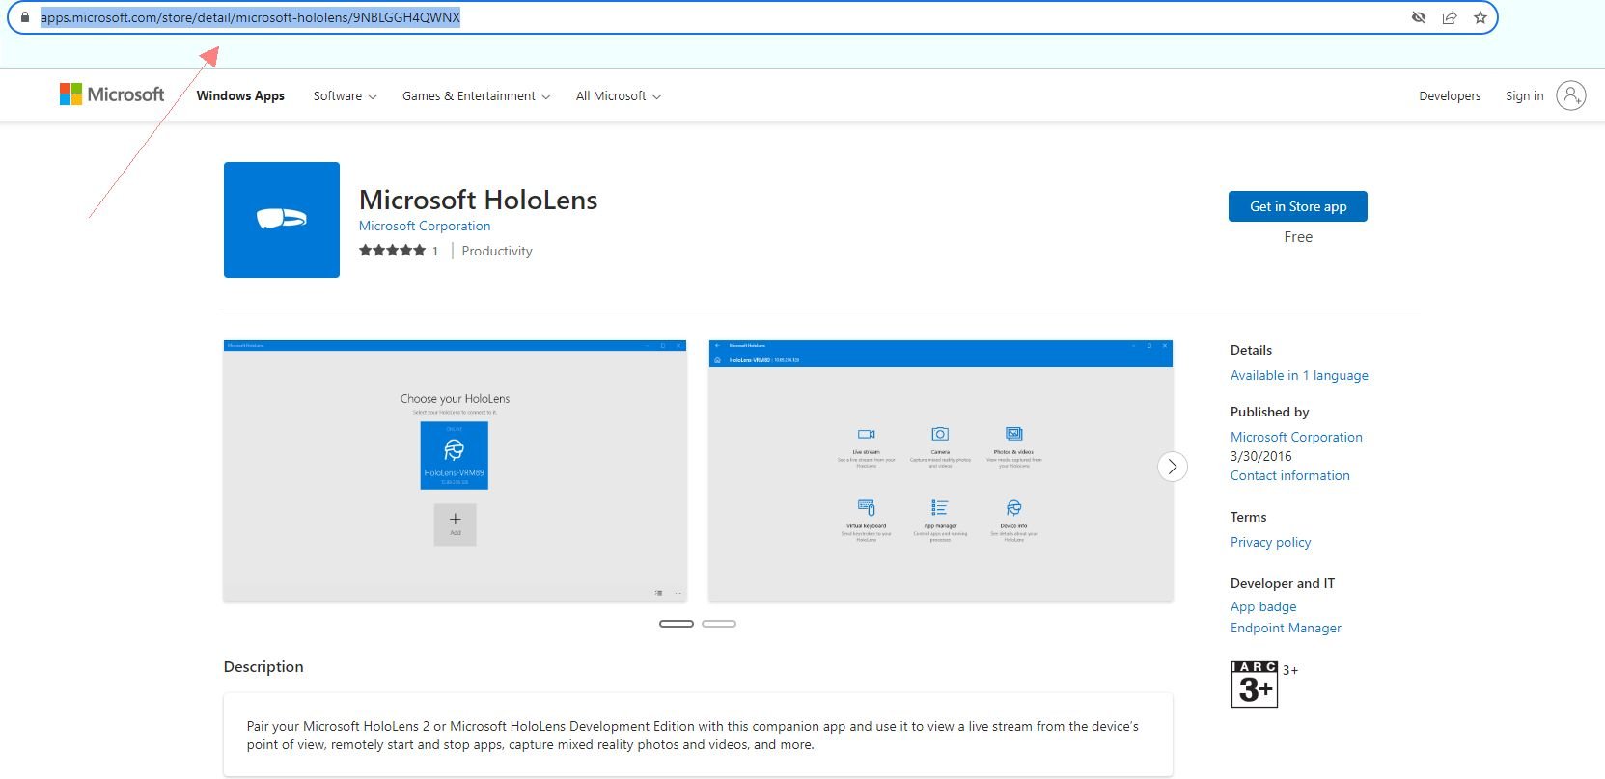This screenshot has height=779, width=1605.
Task: Click the IARC 3+ rating badge
Action: tap(1255, 685)
